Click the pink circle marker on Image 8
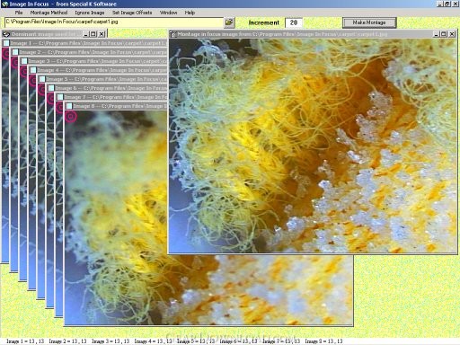Viewport: 460px width, 345px height. coord(71,116)
